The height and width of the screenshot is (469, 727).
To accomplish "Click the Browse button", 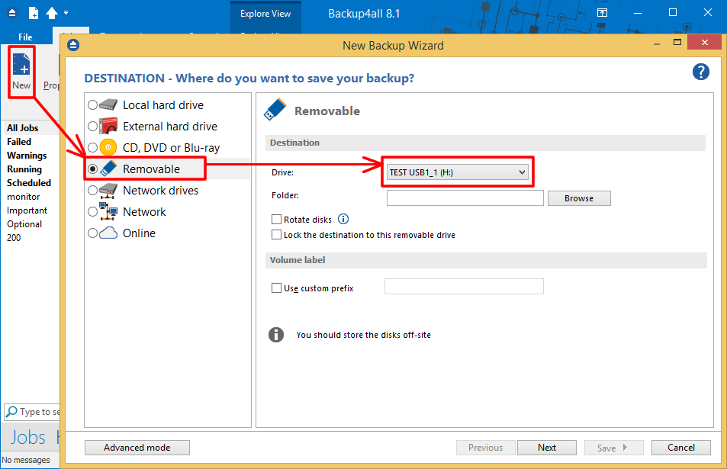I will coord(579,198).
